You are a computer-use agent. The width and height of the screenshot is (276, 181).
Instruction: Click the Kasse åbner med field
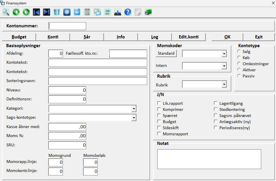[x=67, y=127]
